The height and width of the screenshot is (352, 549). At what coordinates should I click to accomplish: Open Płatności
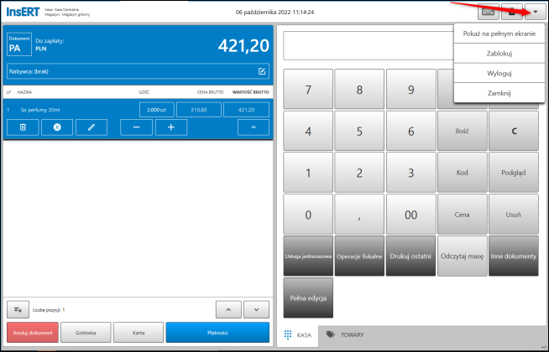coord(217,333)
